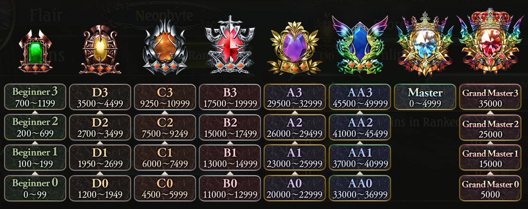
Task: Click the Master 0~4999 tile
Action: (425, 97)
